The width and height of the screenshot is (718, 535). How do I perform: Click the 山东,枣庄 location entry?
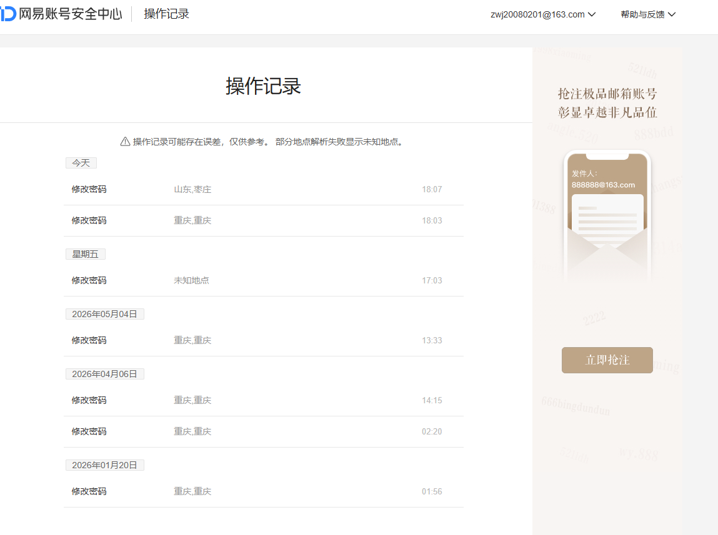[x=192, y=189]
